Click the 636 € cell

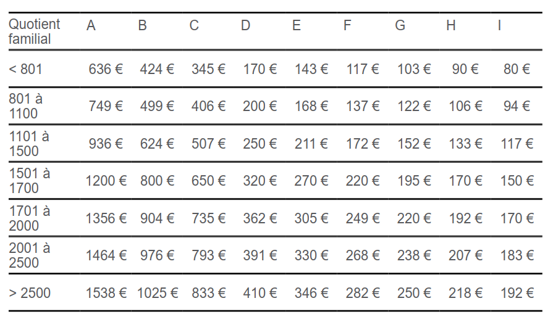coord(106,69)
